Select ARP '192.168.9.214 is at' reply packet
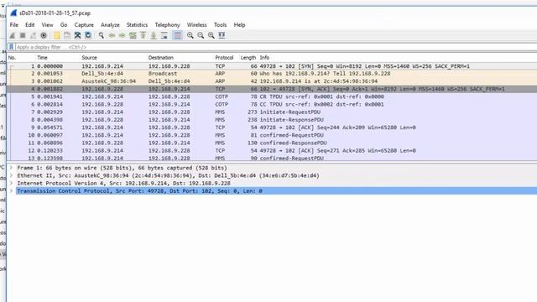 272,81
